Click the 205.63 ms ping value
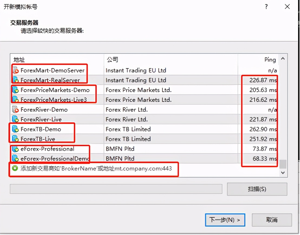This screenshot has height=235, width=300. (263, 90)
